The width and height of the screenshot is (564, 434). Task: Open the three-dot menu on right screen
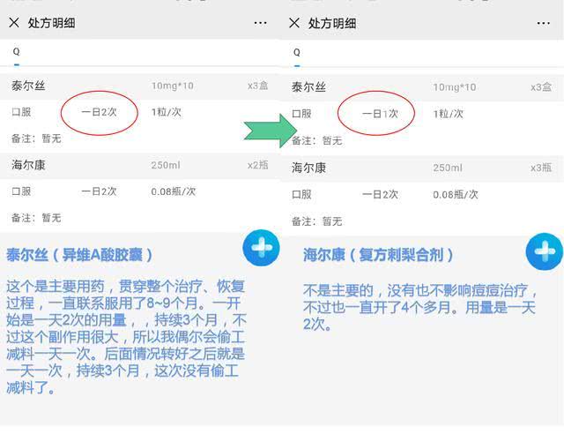(x=543, y=24)
